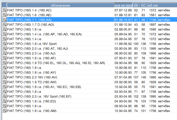
Task: Click the production date column header
Action: tap(123, 5)
